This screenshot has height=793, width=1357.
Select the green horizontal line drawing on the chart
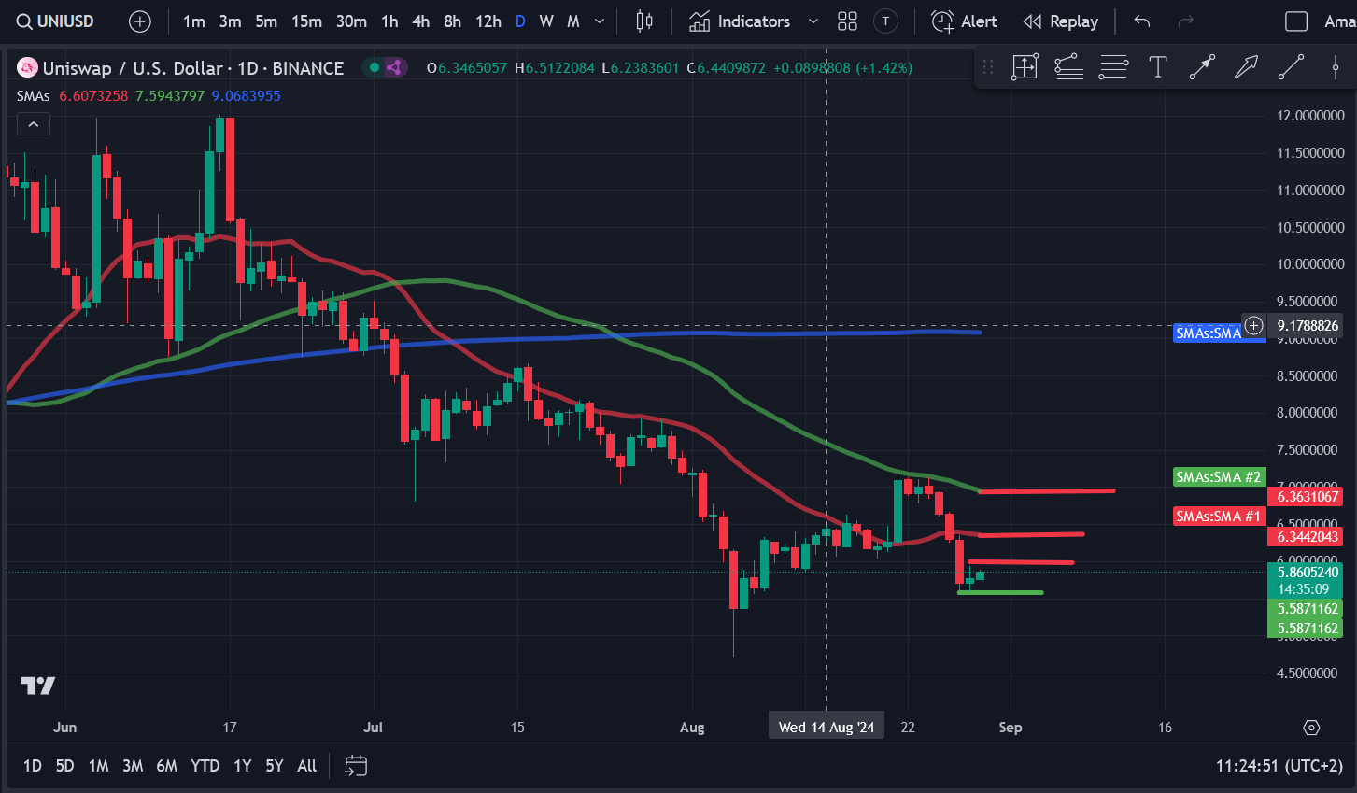1000,592
